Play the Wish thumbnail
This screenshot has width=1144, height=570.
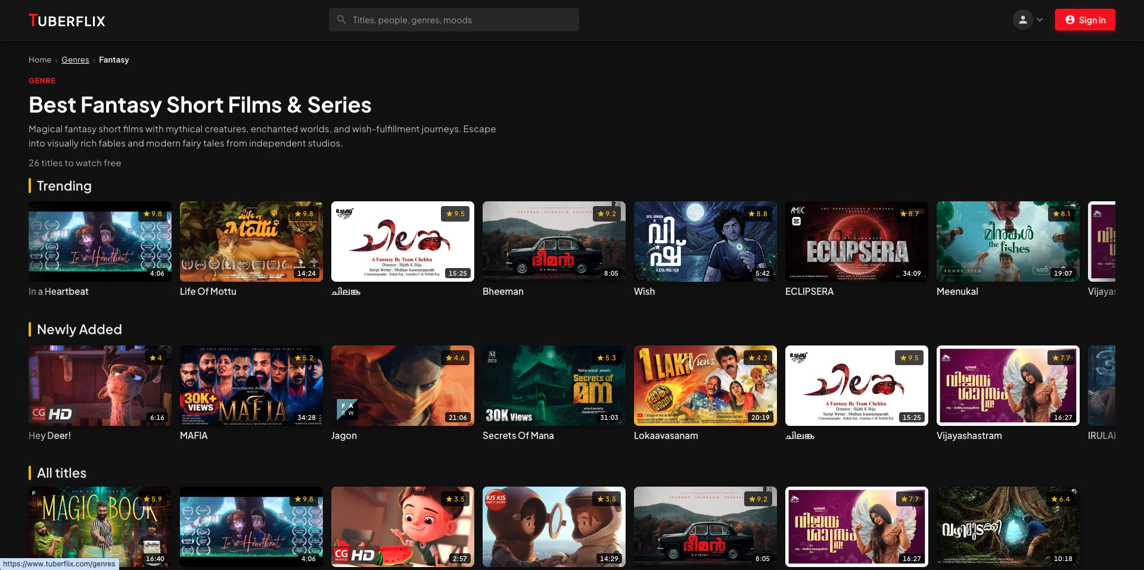pos(705,241)
